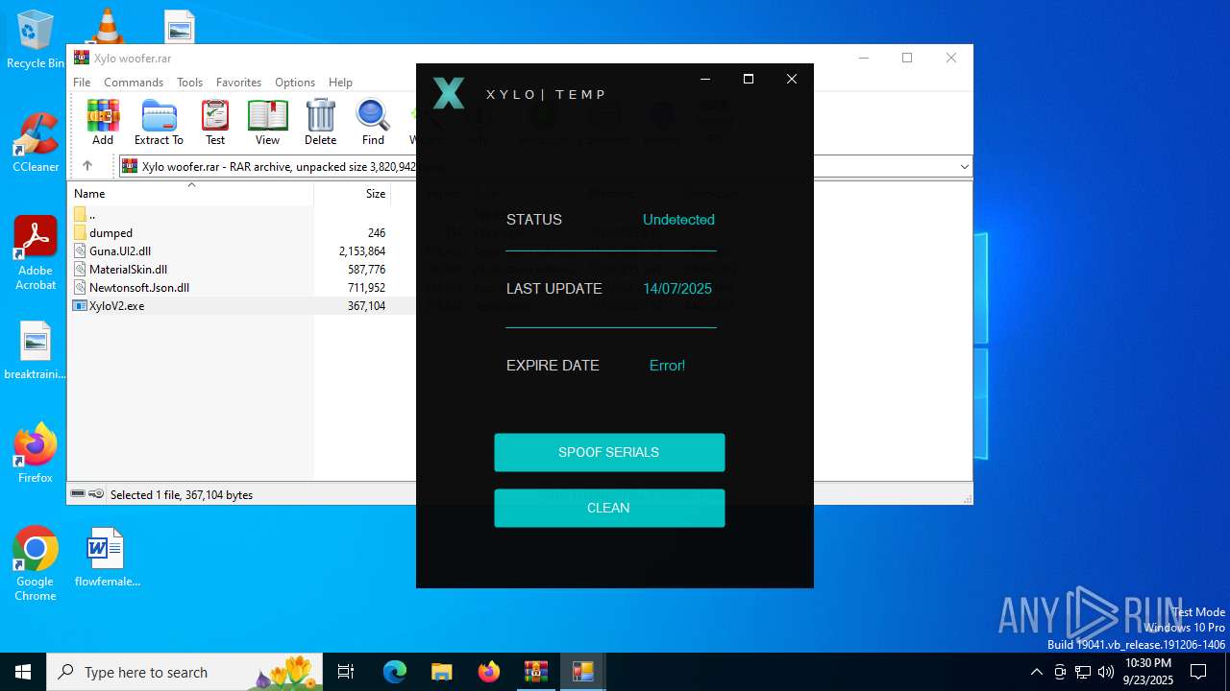Open CCleaner desktop shortcut
The image size is (1230, 691).
pyautogui.click(x=36, y=143)
